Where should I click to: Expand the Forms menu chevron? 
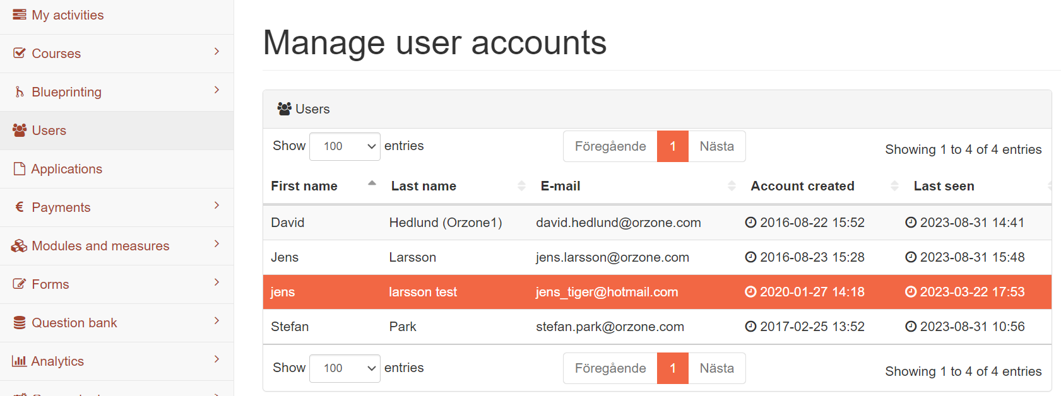(x=216, y=282)
